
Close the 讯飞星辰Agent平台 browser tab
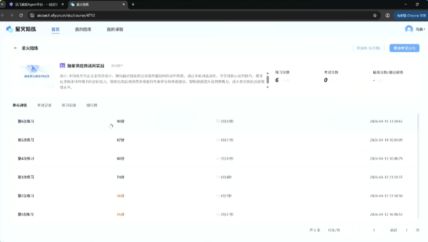tap(63, 4)
